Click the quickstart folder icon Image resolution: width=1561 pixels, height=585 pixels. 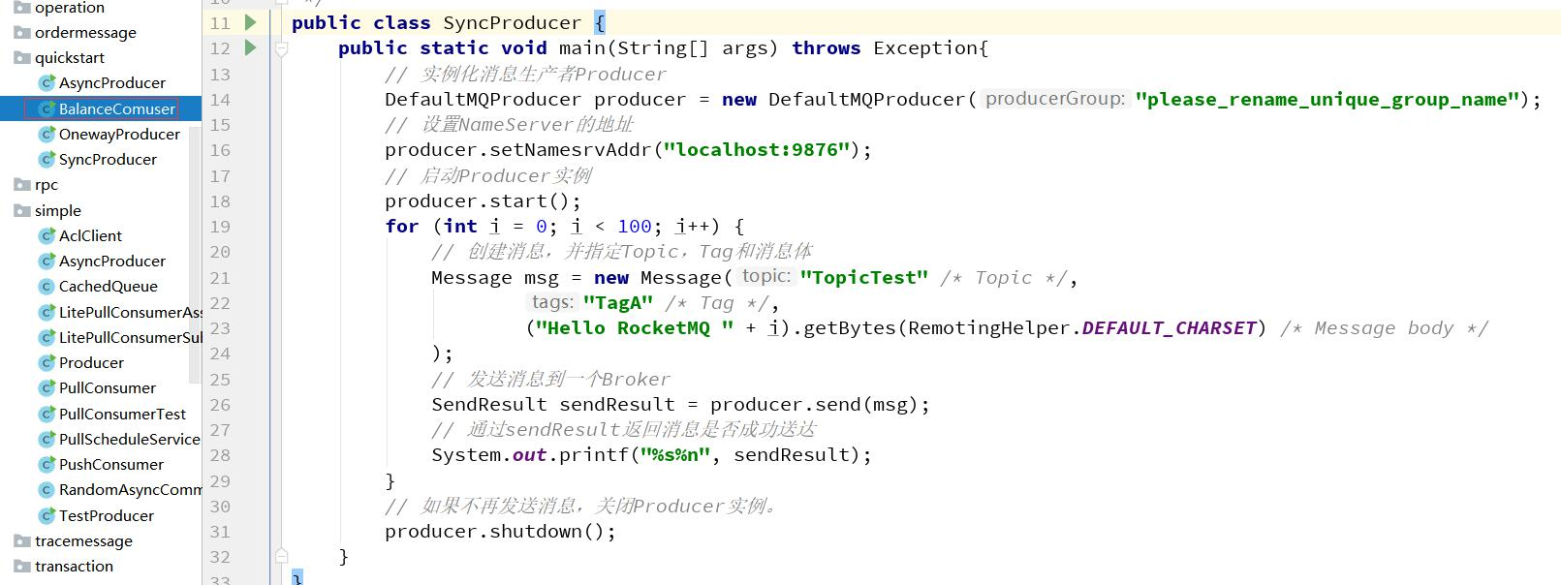(x=21, y=58)
